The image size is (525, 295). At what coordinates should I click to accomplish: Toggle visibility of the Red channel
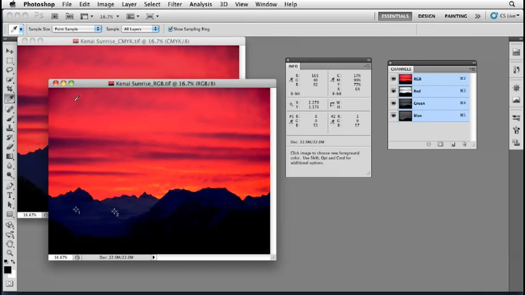point(394,91)
